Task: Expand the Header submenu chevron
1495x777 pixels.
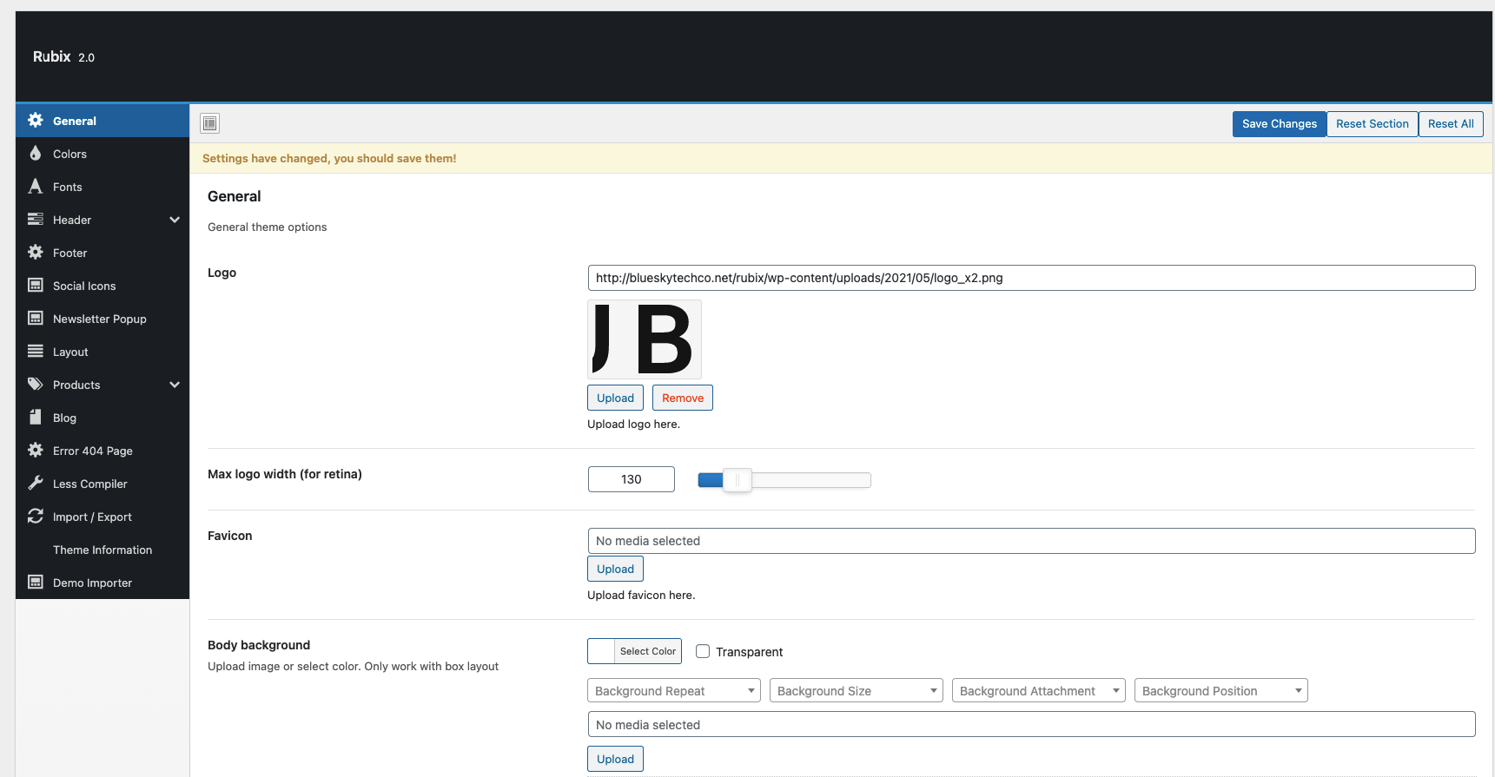Action: click(x=175, y=220)
